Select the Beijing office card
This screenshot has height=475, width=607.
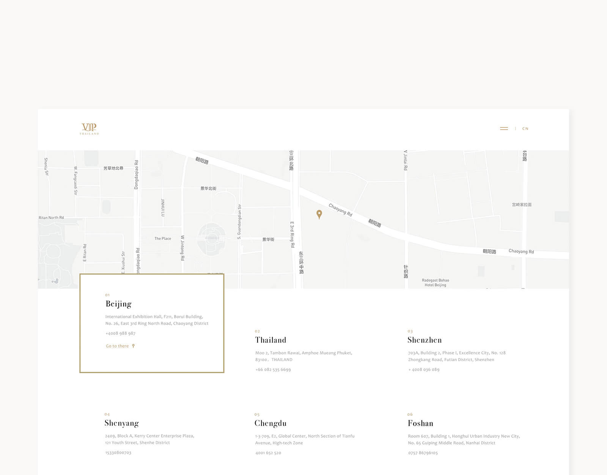coord(152,323)
